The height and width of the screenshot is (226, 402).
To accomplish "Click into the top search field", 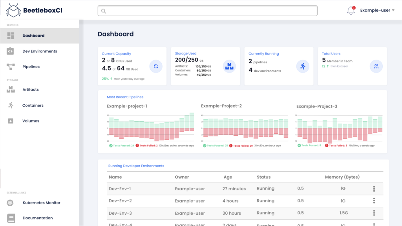I will [x=207, y=11].
